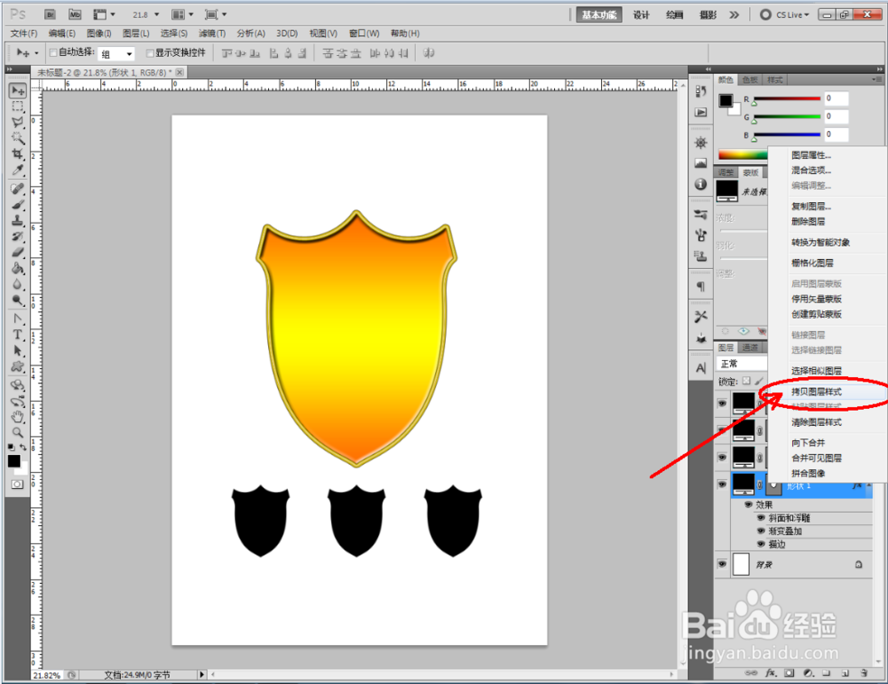Choose 栅格化图层 from context menu
The height and width of the screenshot is (684, 888).
point(813,263)
